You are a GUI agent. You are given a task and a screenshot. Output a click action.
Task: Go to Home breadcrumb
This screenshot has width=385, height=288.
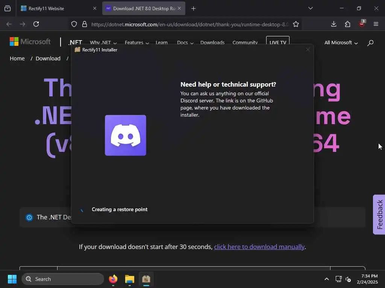[17, 58]
